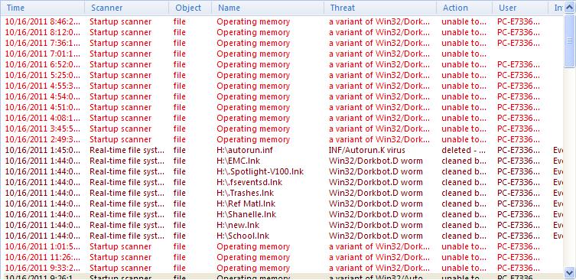Select the H:\.Trashes.lnk entry
The image size is (576, 280).
coord(282,193)
